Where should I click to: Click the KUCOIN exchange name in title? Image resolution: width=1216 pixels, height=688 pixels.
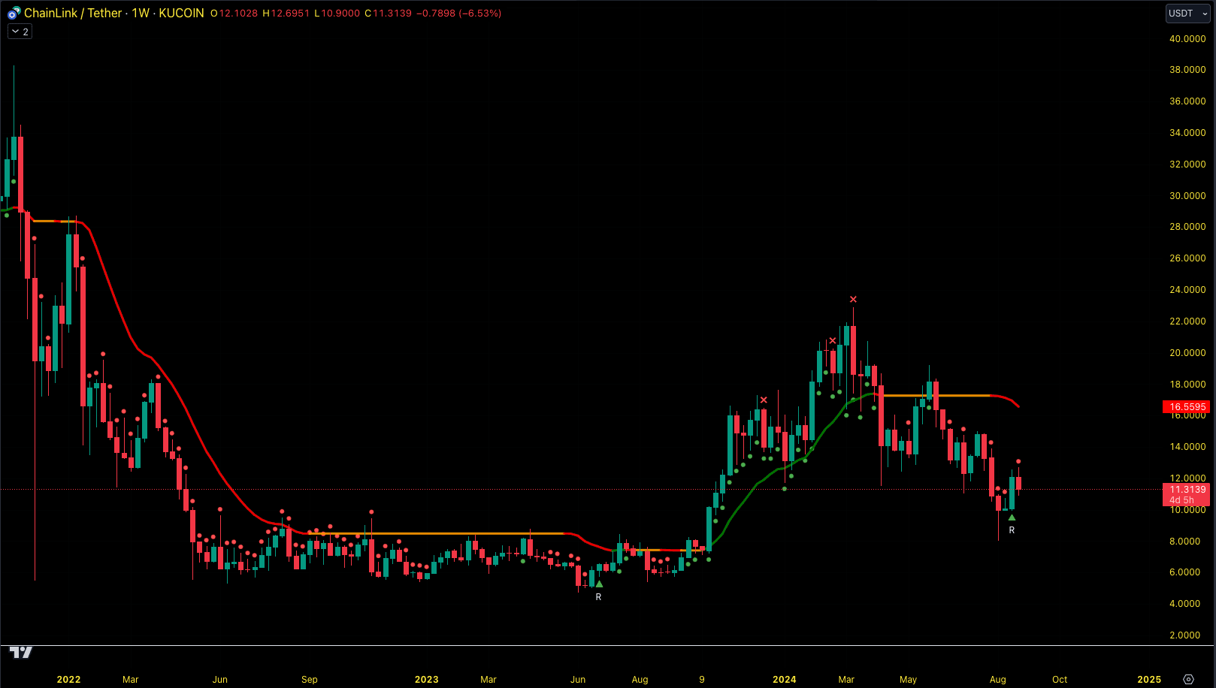(x=181, y=13)
